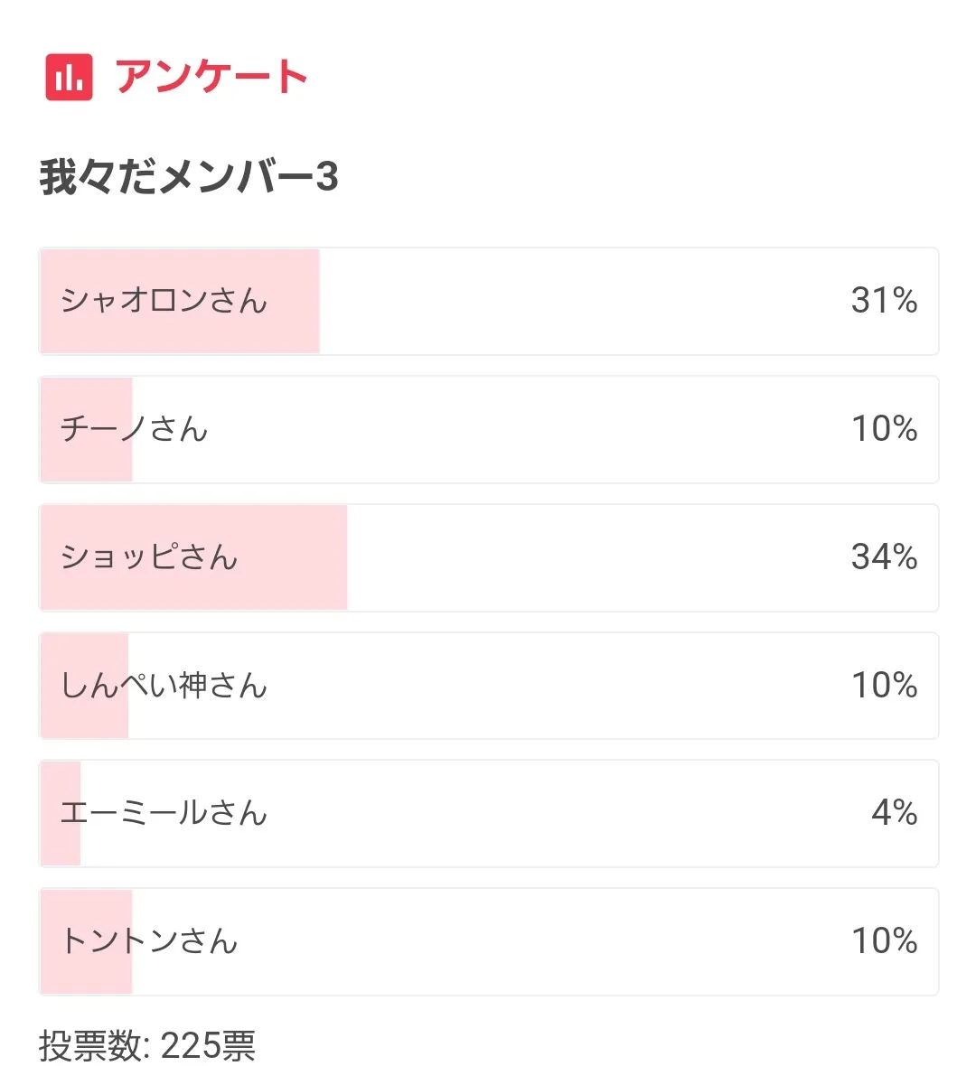Click the red poll chart icon
The width and height of the screenshot is (976, 1066).
[x=69, y=77]
